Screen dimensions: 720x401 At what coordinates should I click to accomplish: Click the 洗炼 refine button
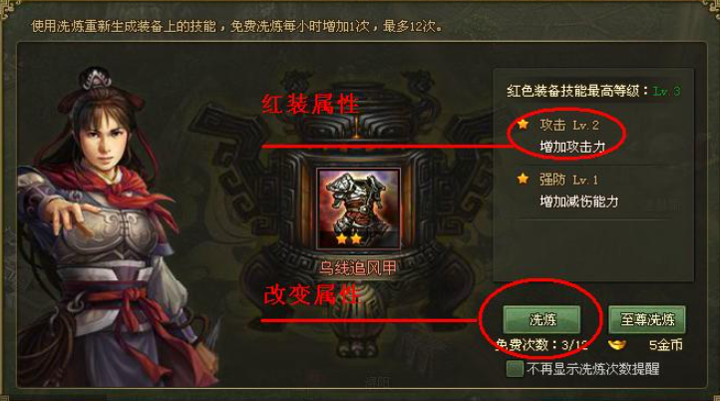point(541,319)
